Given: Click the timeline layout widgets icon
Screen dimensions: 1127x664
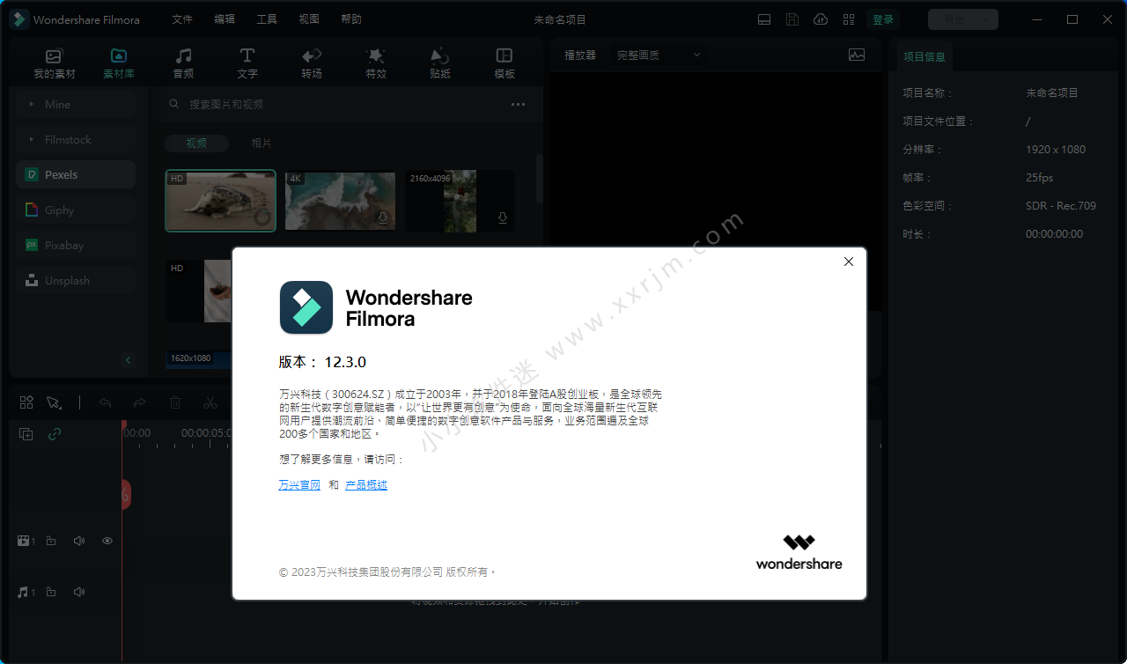Looking at the screenshot, I should tap(26, 402).
